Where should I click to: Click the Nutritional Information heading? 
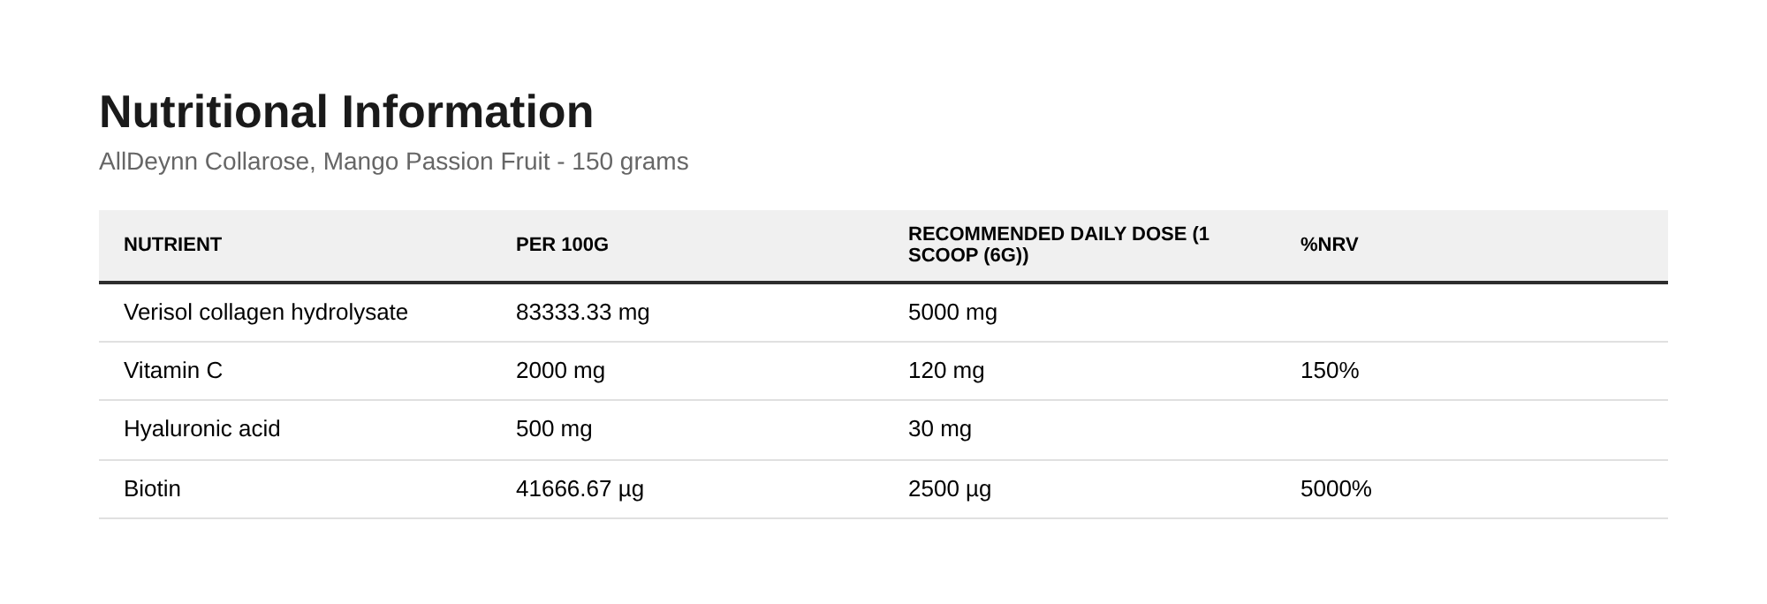tap(346, 112)
